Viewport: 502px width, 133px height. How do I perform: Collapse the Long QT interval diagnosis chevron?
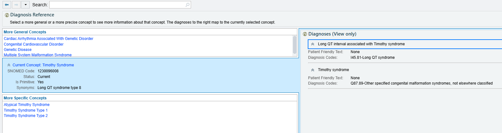point(312,44)
